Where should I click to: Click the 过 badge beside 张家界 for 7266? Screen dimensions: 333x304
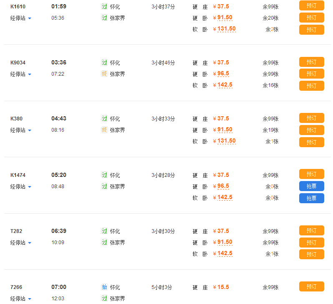pyautogui.click(x=104, y=299)
